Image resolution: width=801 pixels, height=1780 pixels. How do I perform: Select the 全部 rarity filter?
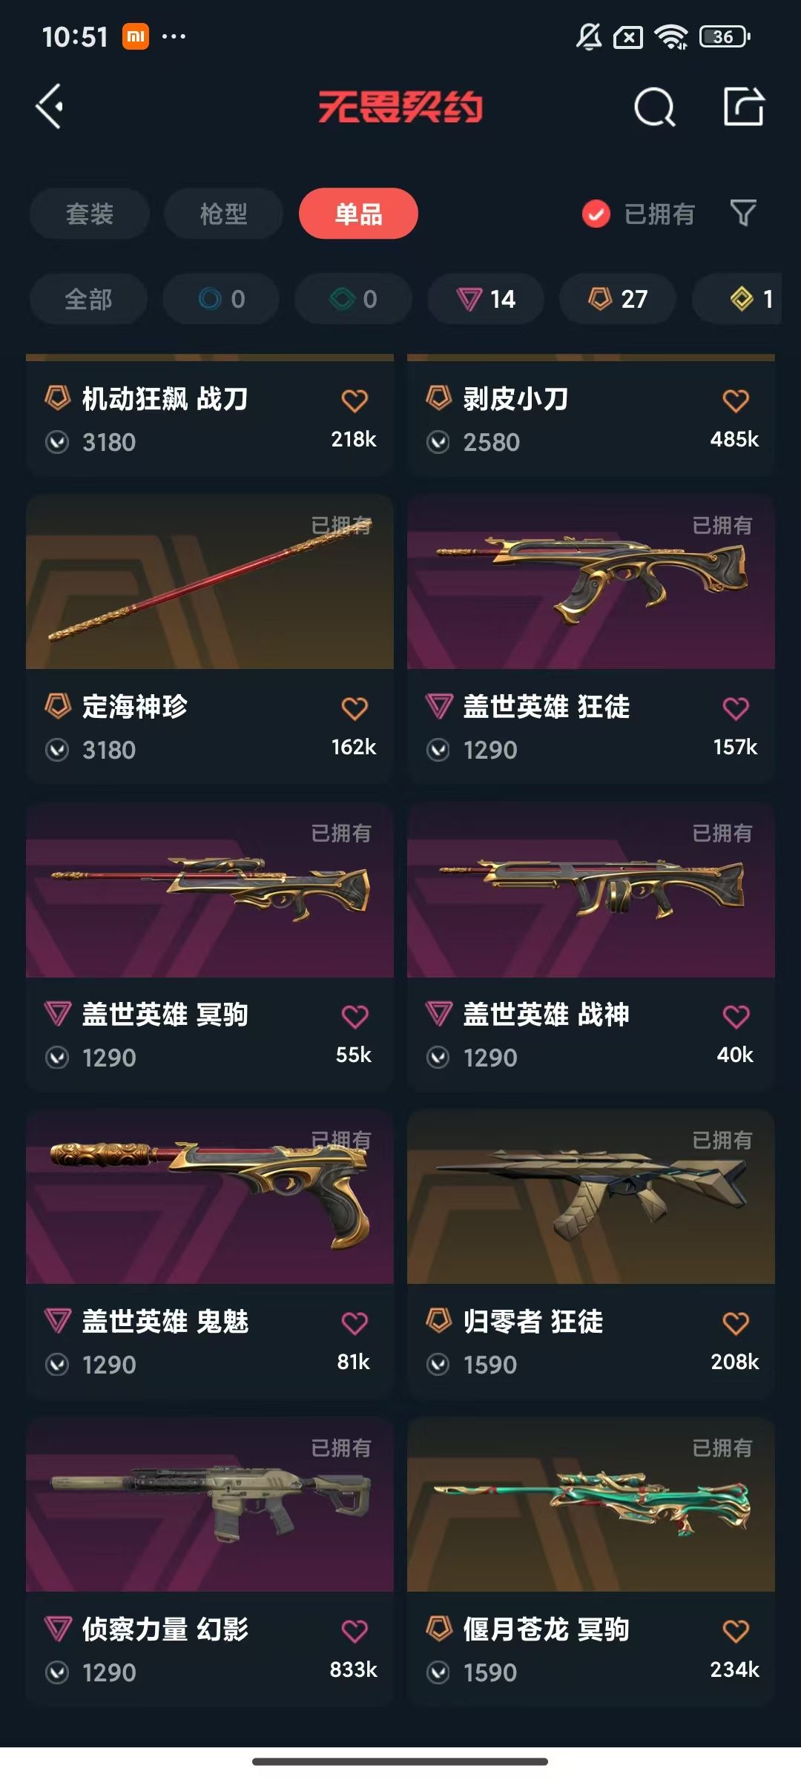point(88,299)
